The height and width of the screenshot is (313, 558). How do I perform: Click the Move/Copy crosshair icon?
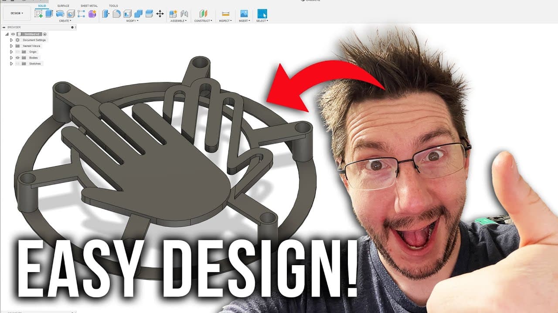click(x=160, y=14)
